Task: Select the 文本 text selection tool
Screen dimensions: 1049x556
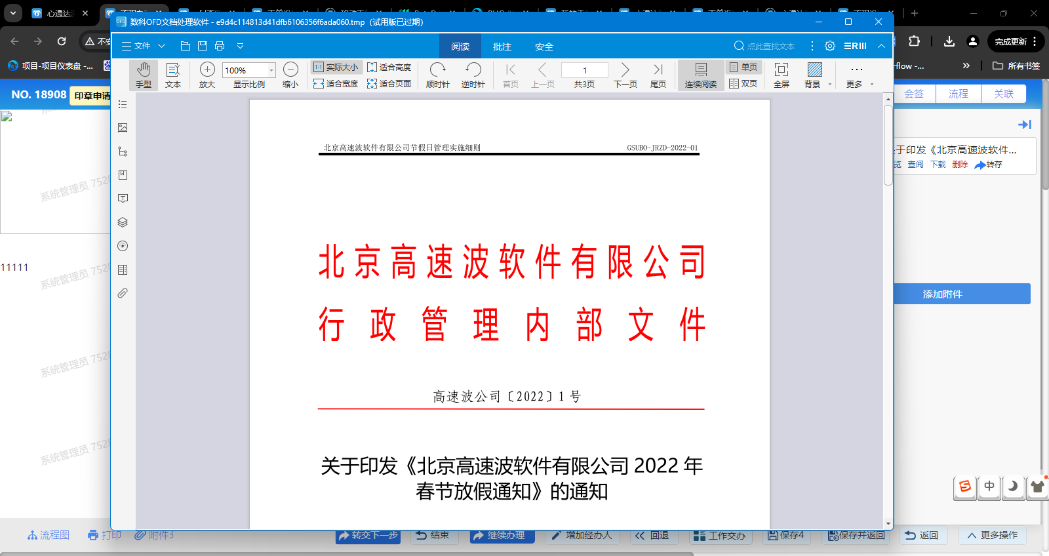Action: click(x=173, y=75)
